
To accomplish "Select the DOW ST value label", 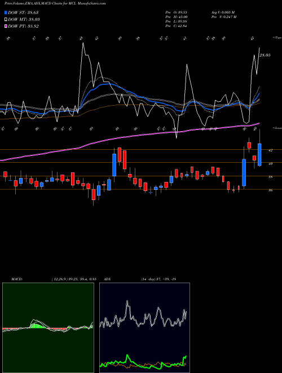I will pos(23,12).
